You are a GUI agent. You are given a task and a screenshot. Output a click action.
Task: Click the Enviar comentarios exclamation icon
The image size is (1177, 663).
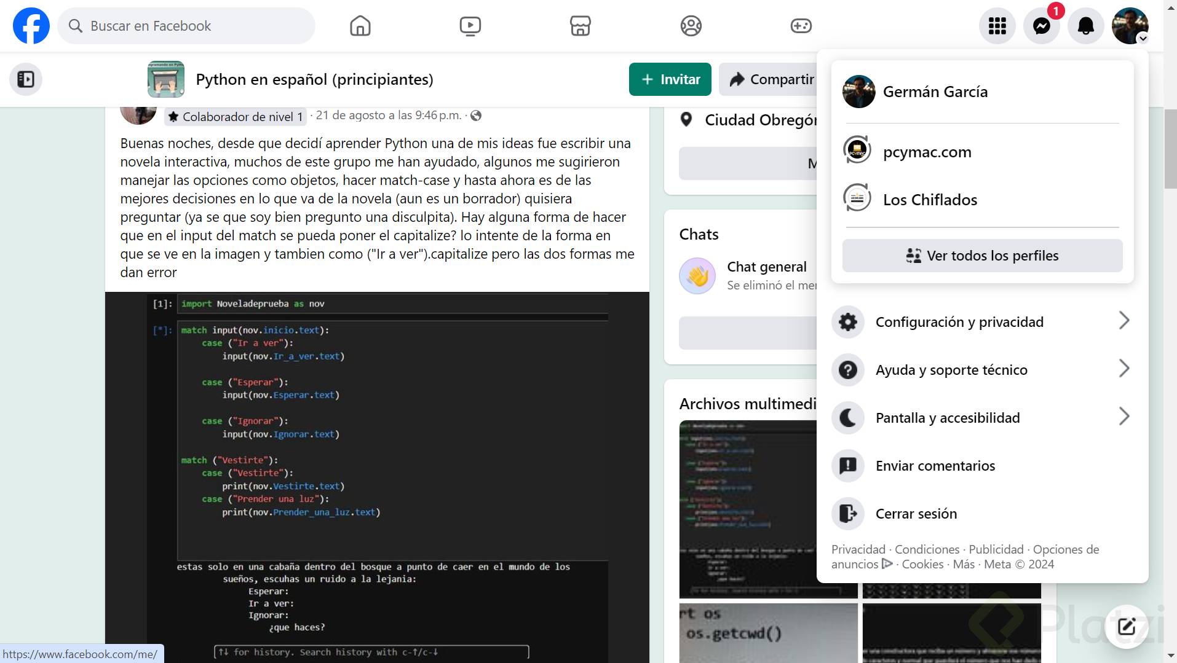click(848, 465)
